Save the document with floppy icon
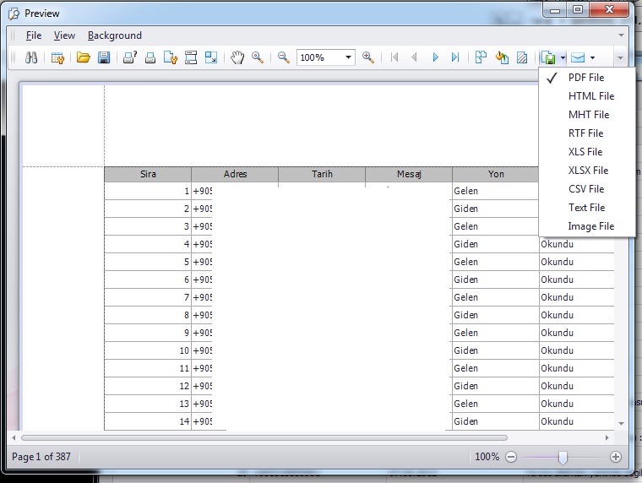 (x=104, y=57)
